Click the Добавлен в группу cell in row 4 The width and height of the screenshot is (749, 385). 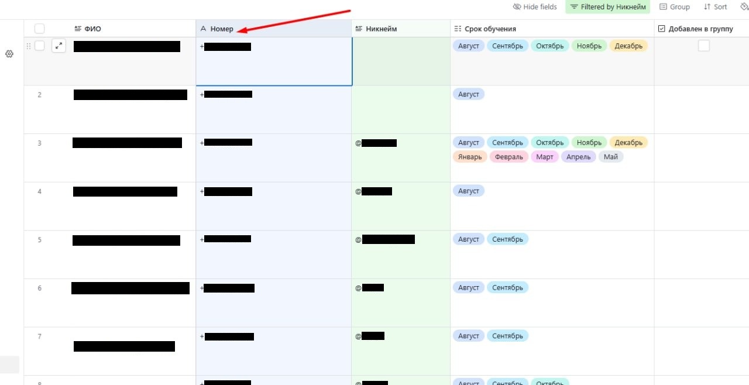(x=702, y=207)
